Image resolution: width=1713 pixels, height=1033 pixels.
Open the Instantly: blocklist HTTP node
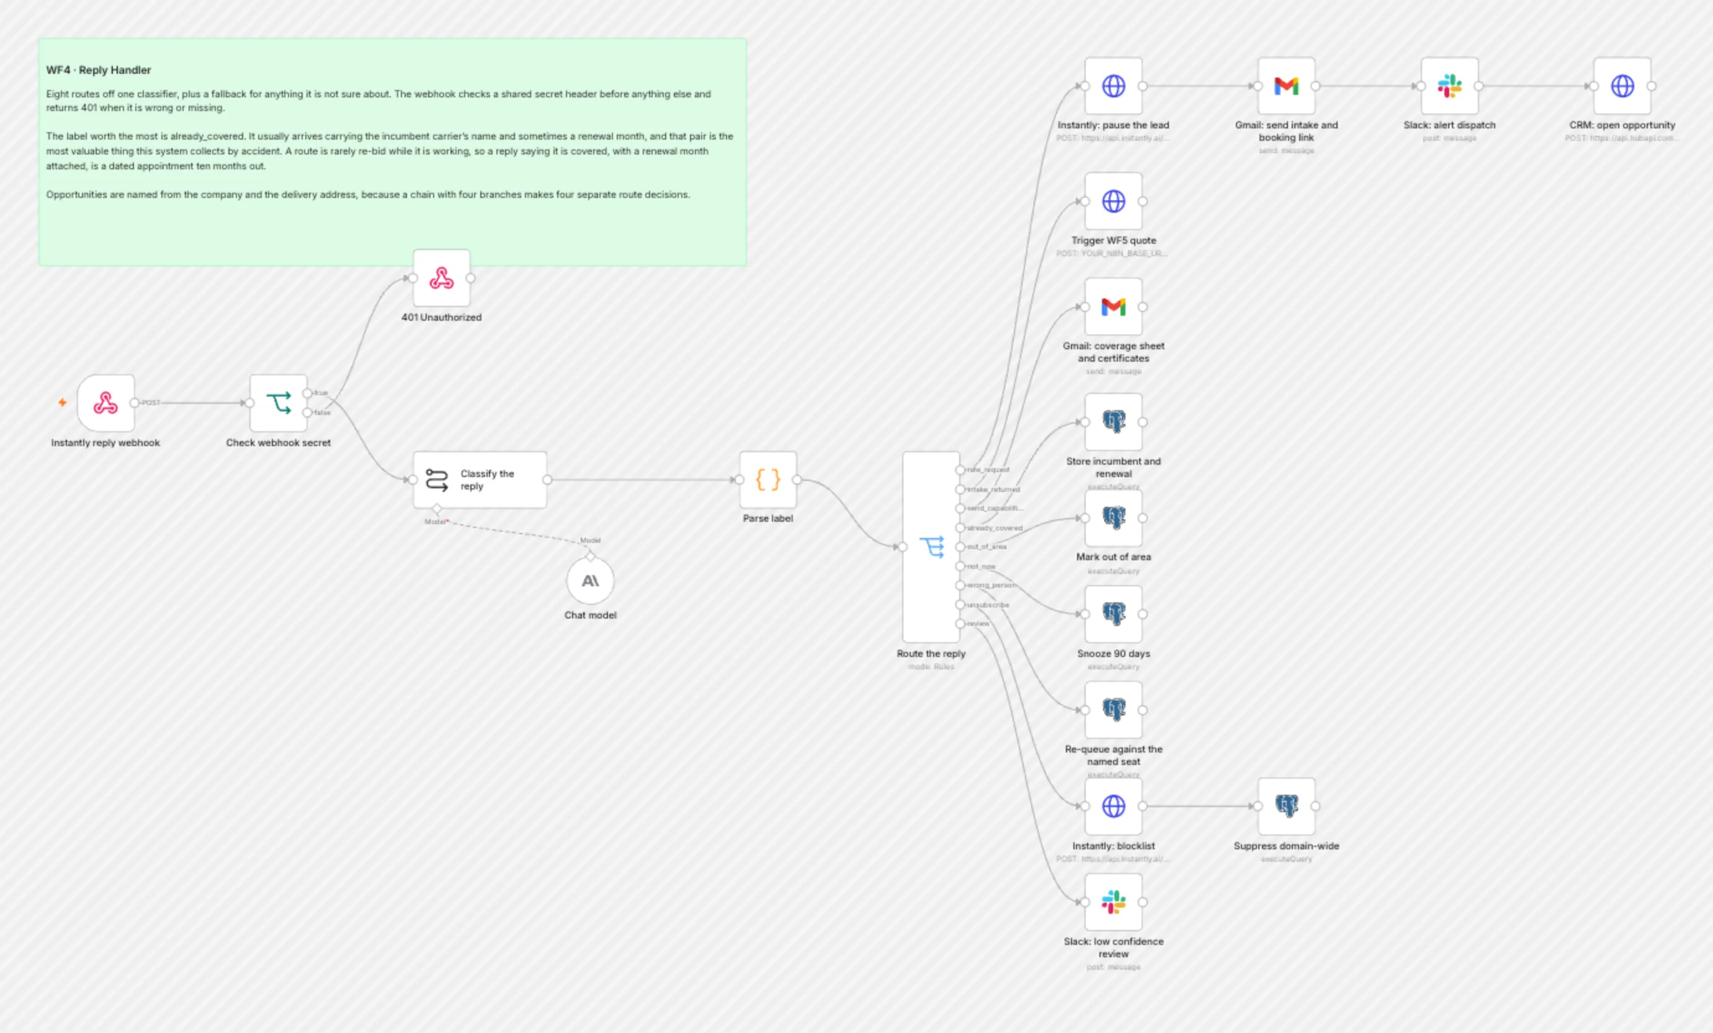point(1114,807)
